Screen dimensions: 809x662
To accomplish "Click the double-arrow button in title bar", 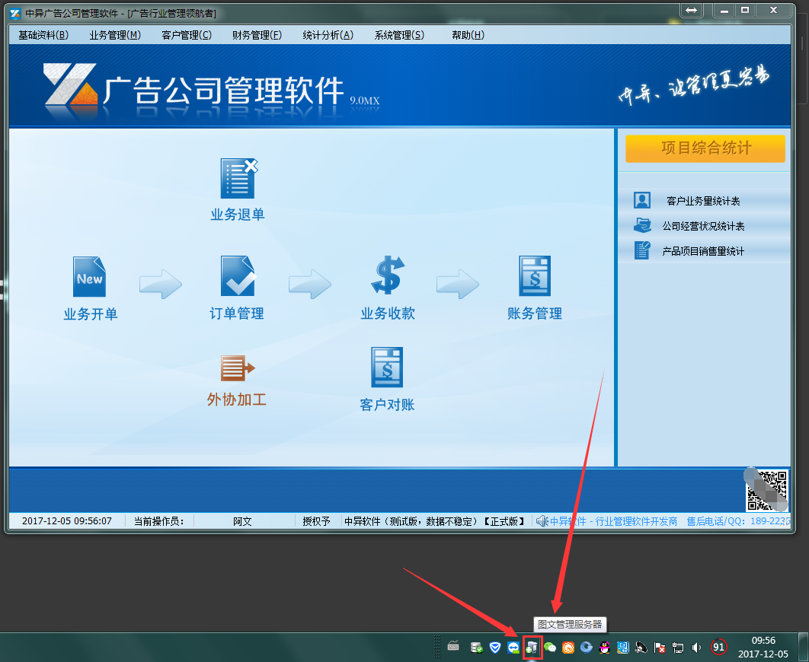I will tap(692, 11).
